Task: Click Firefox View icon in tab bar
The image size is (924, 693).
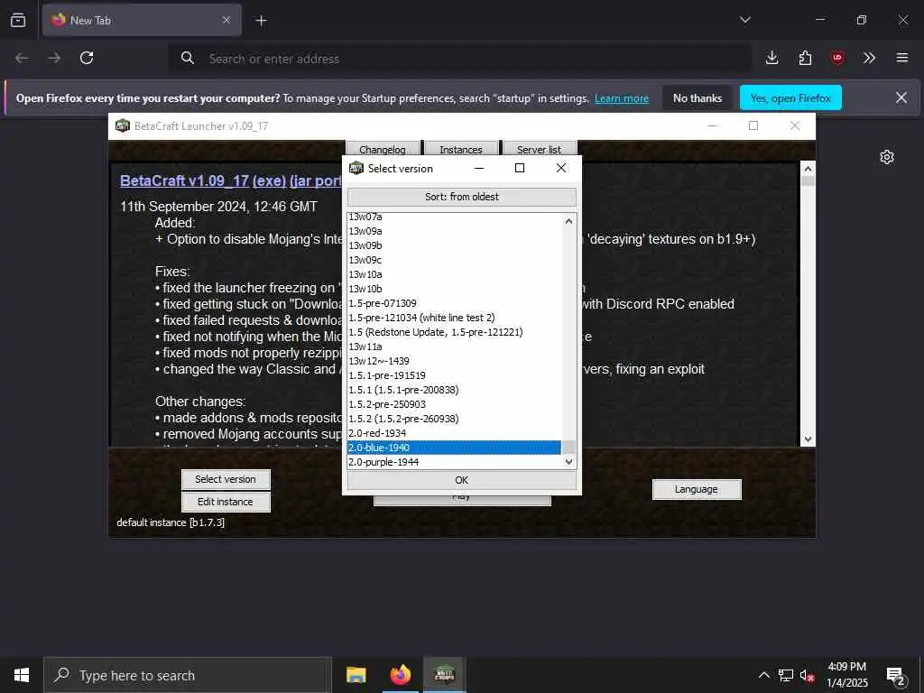Action: click(x=18, y=20)
